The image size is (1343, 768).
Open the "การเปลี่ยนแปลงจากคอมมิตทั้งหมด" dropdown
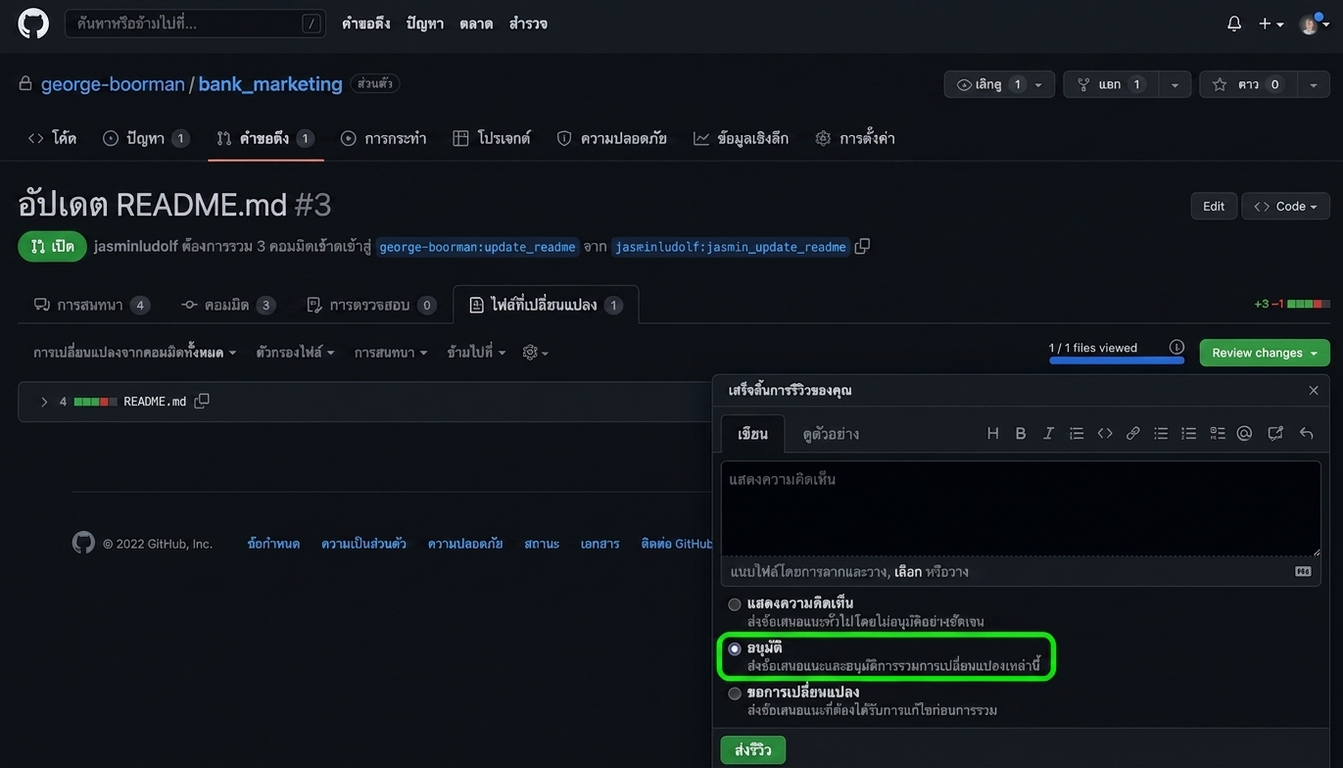click(135, 353)
